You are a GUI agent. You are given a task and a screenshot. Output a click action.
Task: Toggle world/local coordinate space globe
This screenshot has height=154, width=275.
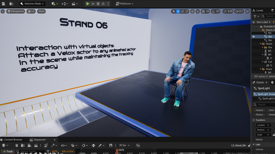[x=192, y=11]
